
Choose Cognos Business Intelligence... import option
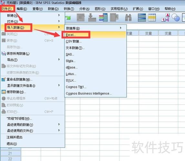click(96, 93)
